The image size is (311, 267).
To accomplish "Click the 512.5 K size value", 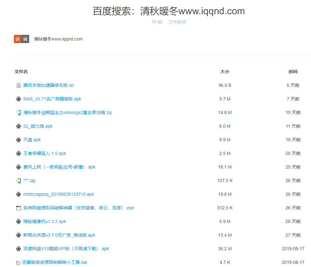I will click(x=225, y=208).
